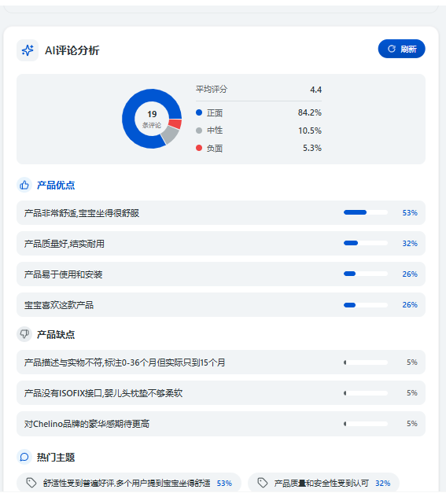Image resolution: width=446 pixels, height=493 pixels.
Task: Select the row 宝宝喜欢这款产品
Action: (221, 304)
